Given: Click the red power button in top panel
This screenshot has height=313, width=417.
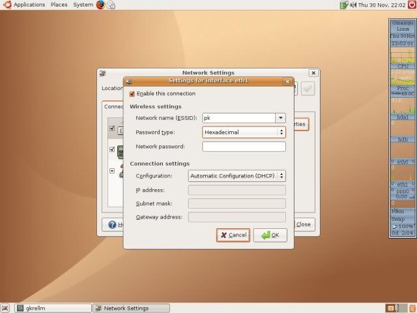Looking at the screenshot, I should (412, 5).
